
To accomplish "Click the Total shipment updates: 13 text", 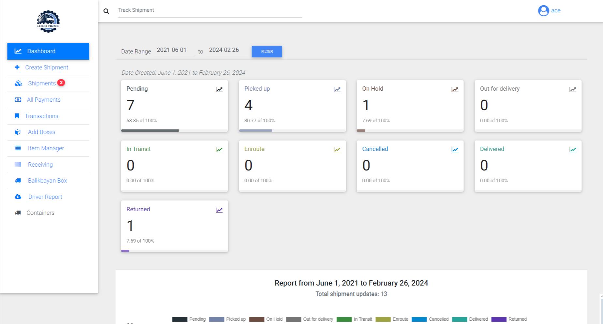I will (x=351, y=294).
